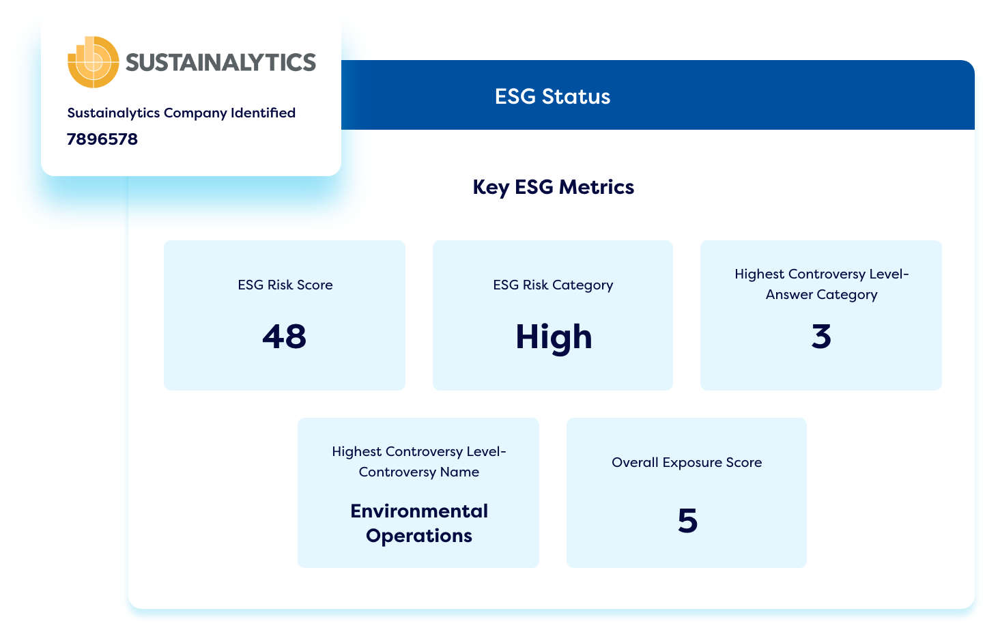Click the Key ESG Metrics heading
The image size is (985, 626).
coord(554,187)
